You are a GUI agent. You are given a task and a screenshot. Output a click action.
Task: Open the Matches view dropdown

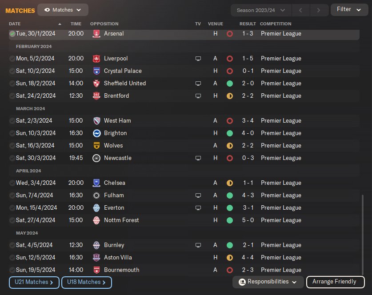(63, 10)
